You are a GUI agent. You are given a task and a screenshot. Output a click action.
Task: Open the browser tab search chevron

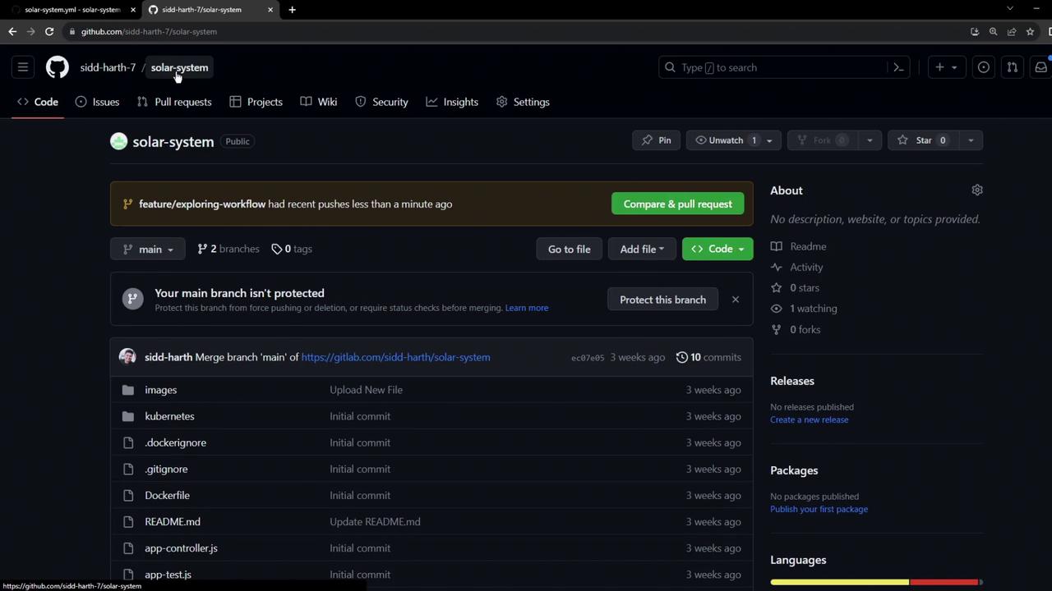pyautogui.click(x=1010, y=8)
